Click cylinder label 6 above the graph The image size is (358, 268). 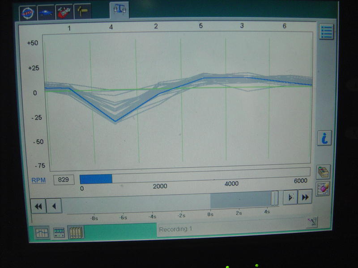click(x=284, y=26)
